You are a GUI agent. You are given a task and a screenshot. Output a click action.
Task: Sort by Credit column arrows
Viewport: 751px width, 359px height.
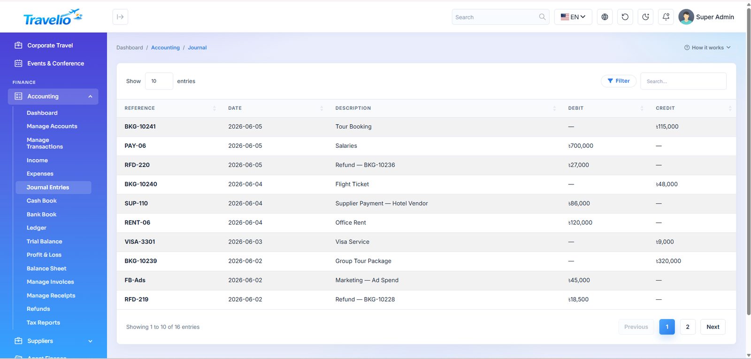pos(730,108)
